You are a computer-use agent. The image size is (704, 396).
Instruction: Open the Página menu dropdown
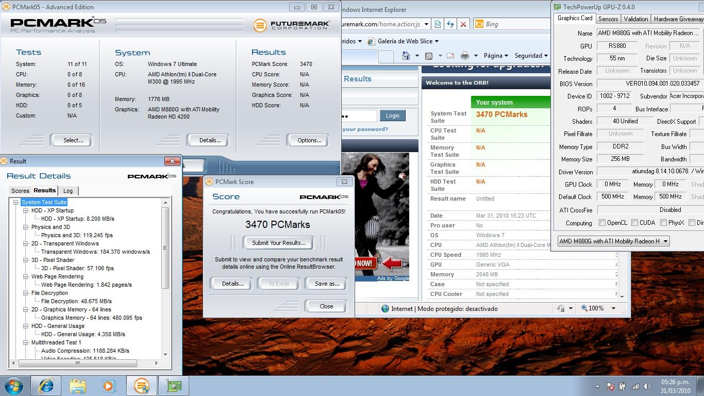pyautogui.click(x=495, y=56)
